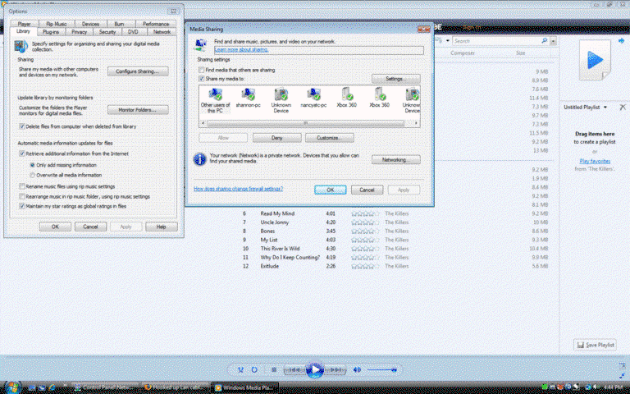
Task: Toggle 'Delete files from computer when deleted from library'
Action: pyautogui.click(x=22, y=126)
